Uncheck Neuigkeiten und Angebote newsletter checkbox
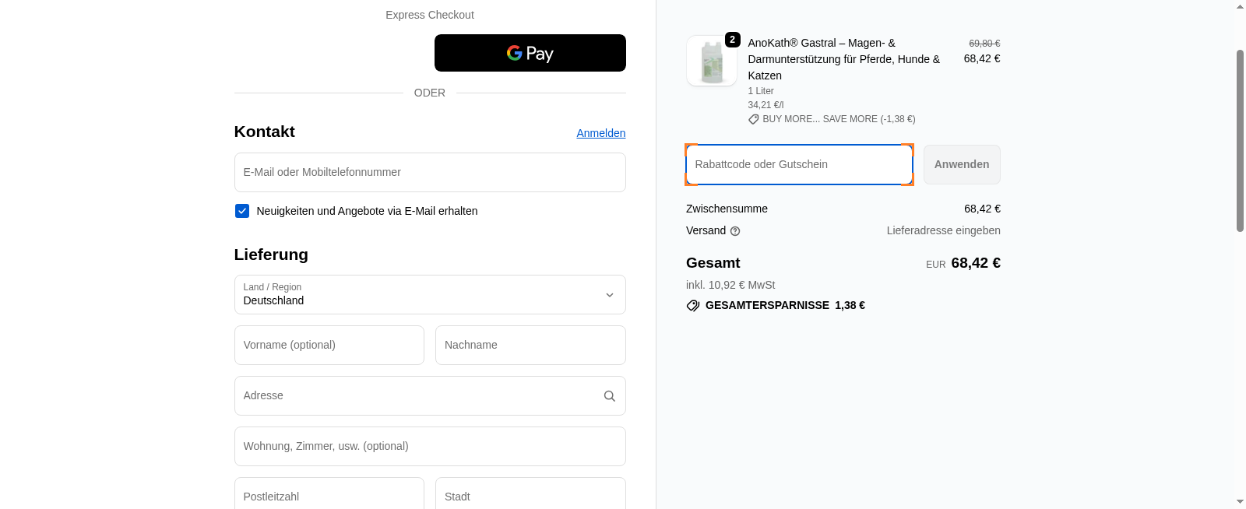The image size is (1246, 509). coord(242,211)
